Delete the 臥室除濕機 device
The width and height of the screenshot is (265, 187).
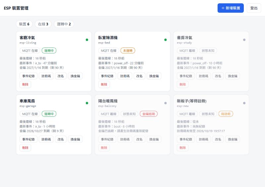(x=104, y=84)
